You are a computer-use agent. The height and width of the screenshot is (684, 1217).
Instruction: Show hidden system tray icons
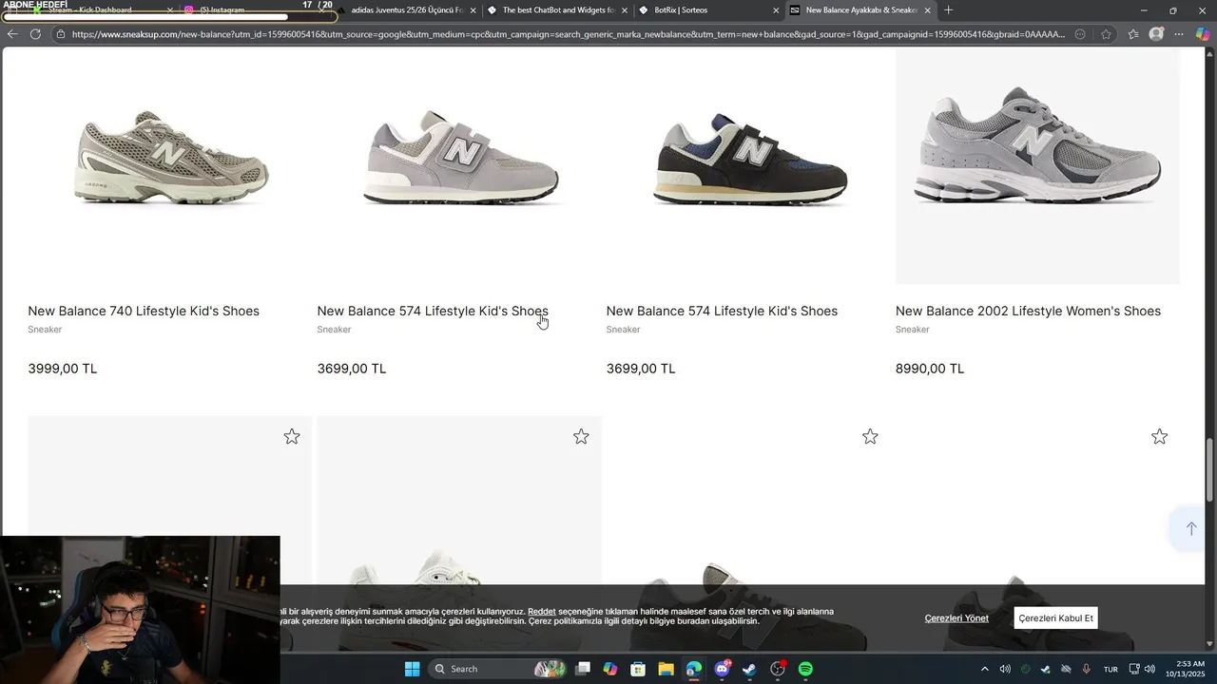click(984, 669)
